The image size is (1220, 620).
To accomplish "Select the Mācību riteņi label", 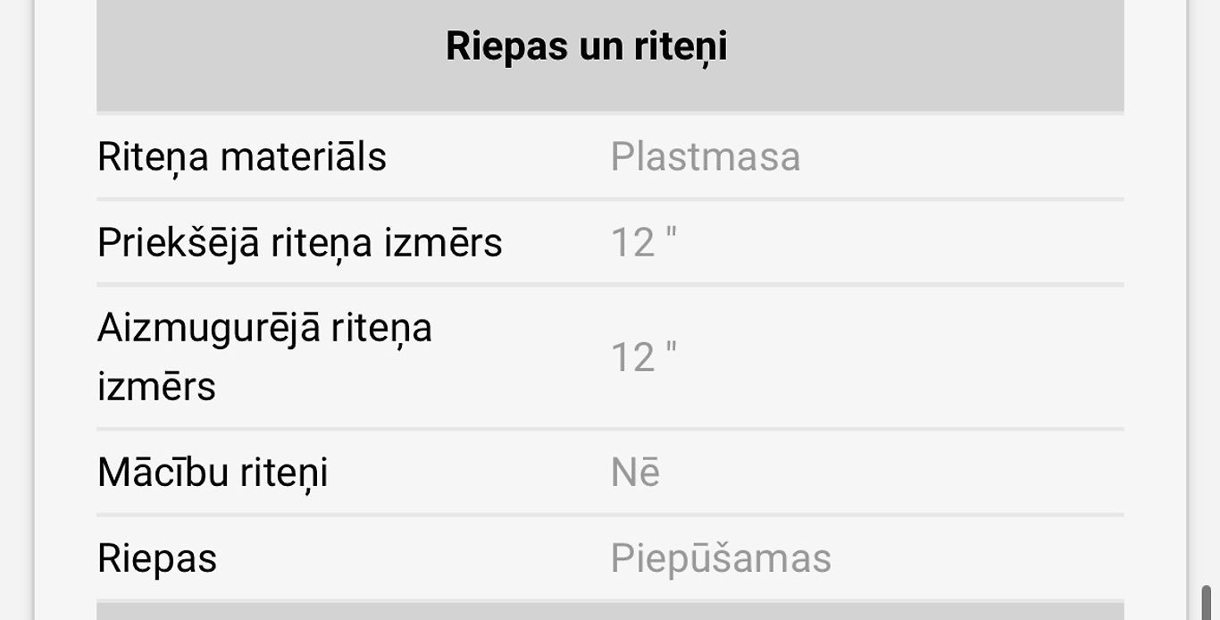I will 213,473.
